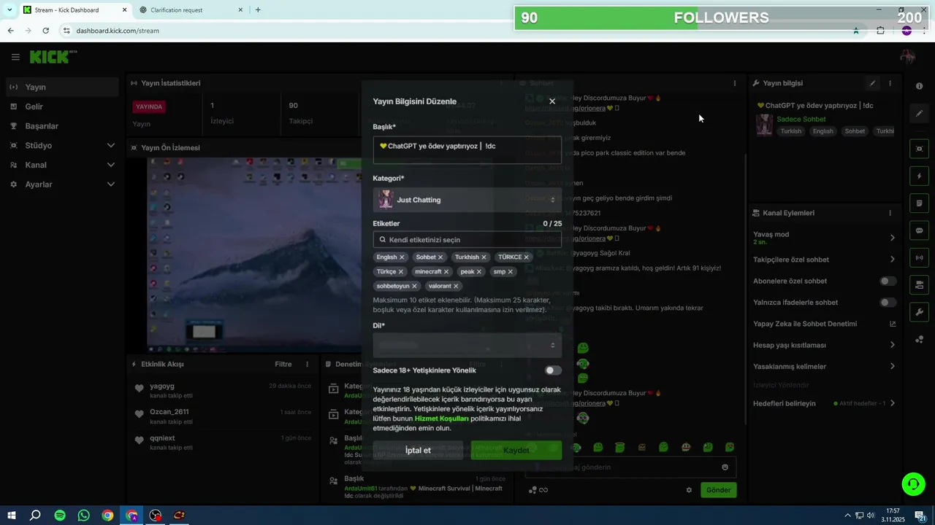Viewport: 935px width, 525px height.
Task: Expand Takipçilere özel sohbet options
Action: click(x=824, y=260)
